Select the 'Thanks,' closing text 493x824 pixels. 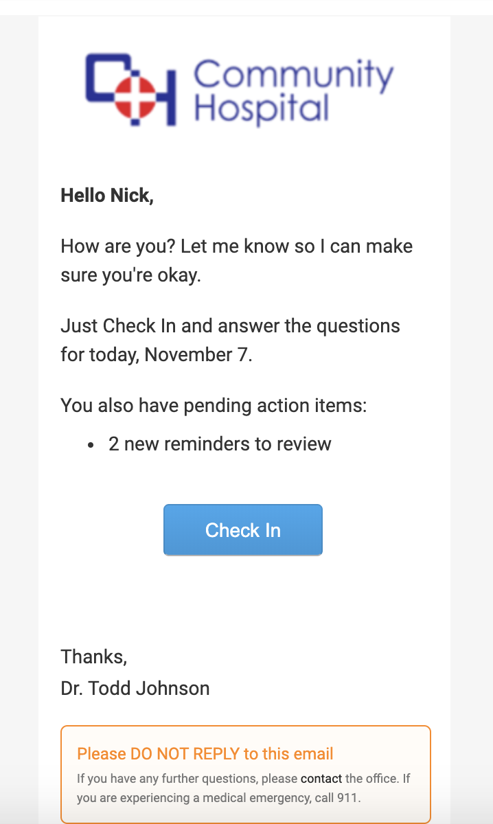[93, 656]
